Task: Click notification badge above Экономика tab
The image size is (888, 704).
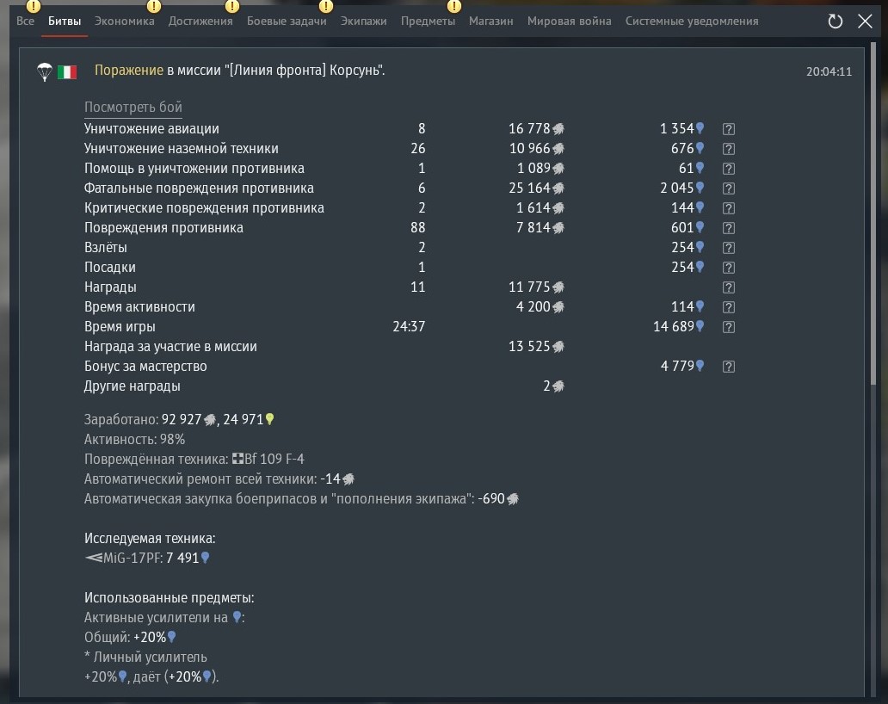Action: tap(154, 6)
